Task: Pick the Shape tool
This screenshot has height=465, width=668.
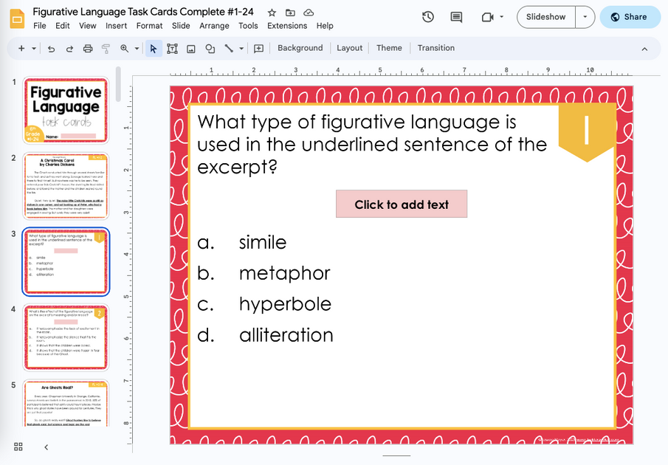Action: click(x=210, y=48)
